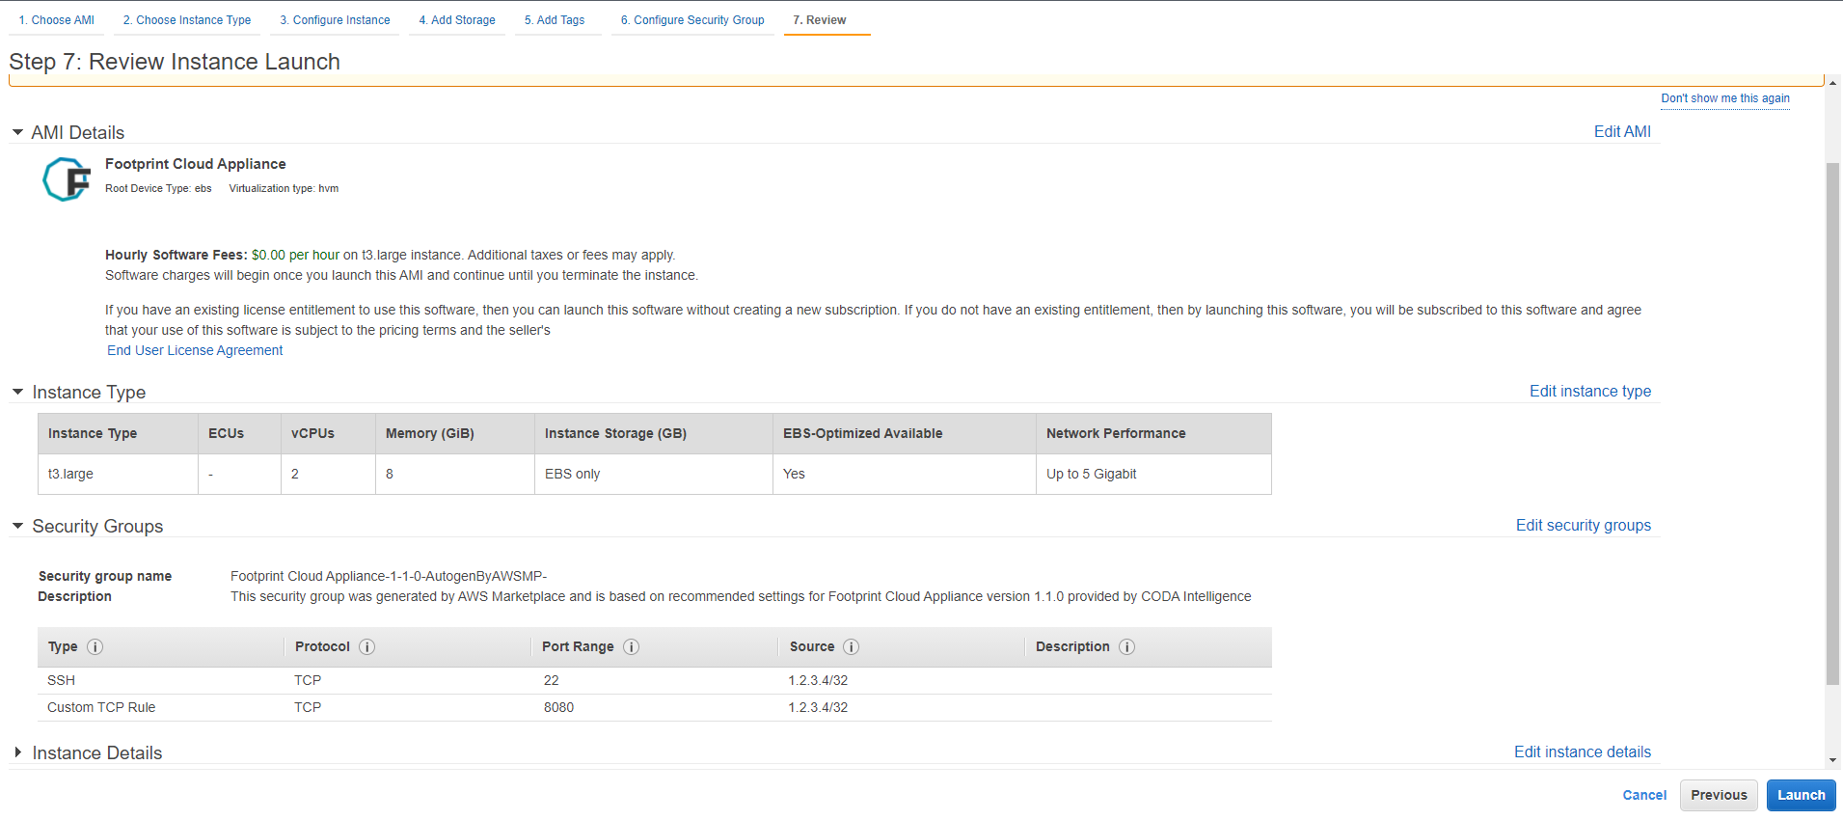Click Don't show me this again link
1843x820 pixels.
(x=1725, y=98)
